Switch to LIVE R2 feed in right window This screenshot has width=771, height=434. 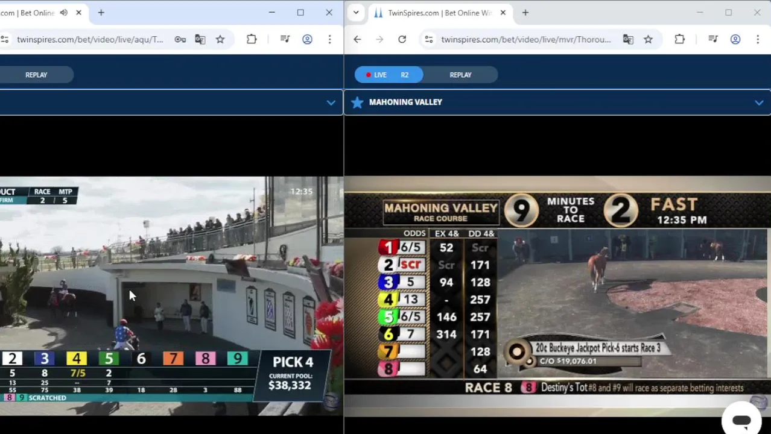[389, 75]
